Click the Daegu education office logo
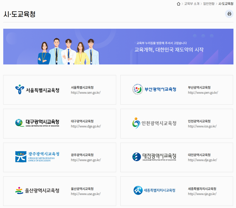Screen dimensions: 236x208 pos(37,123)
